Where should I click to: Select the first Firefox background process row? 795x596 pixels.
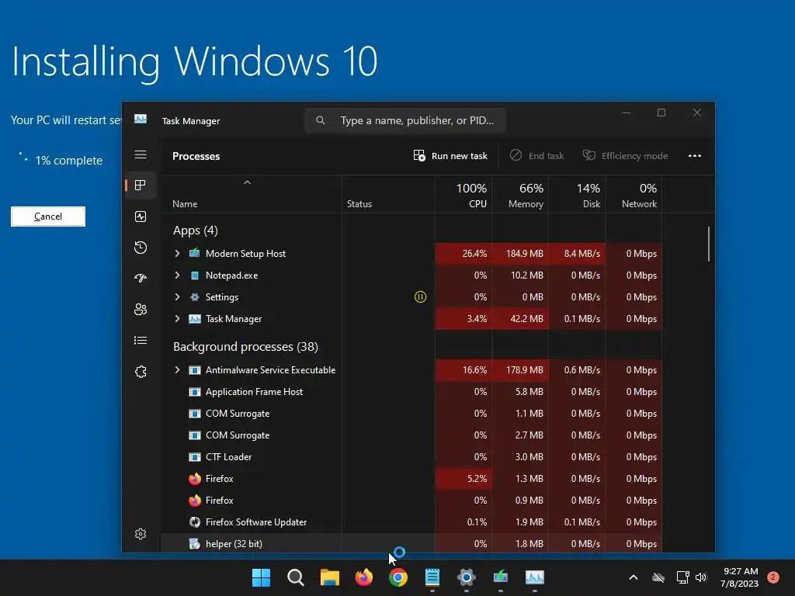[411, 478]
